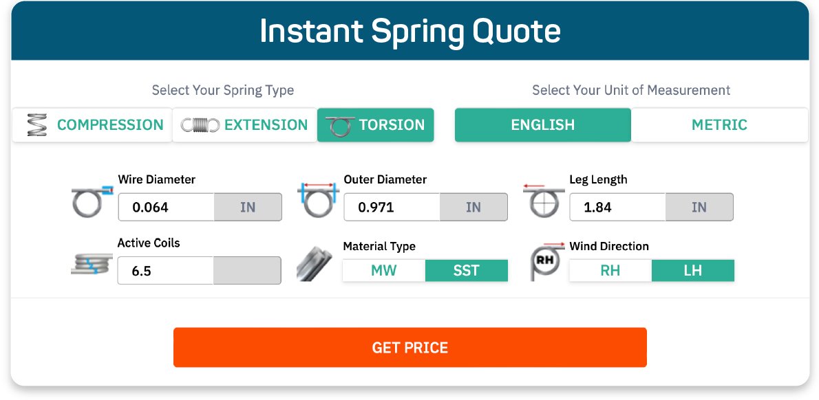Image resolution: width=819 pixels, height=400 pixels.
Task: Click the active coils spring icon
Action: point(91,264)
